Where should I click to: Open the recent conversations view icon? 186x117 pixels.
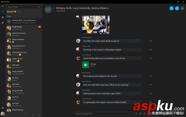point(2,12)
